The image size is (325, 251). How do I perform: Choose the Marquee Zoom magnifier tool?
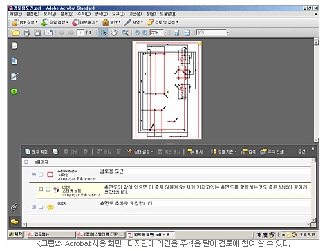pyautogui.click(x=125, y=32)
